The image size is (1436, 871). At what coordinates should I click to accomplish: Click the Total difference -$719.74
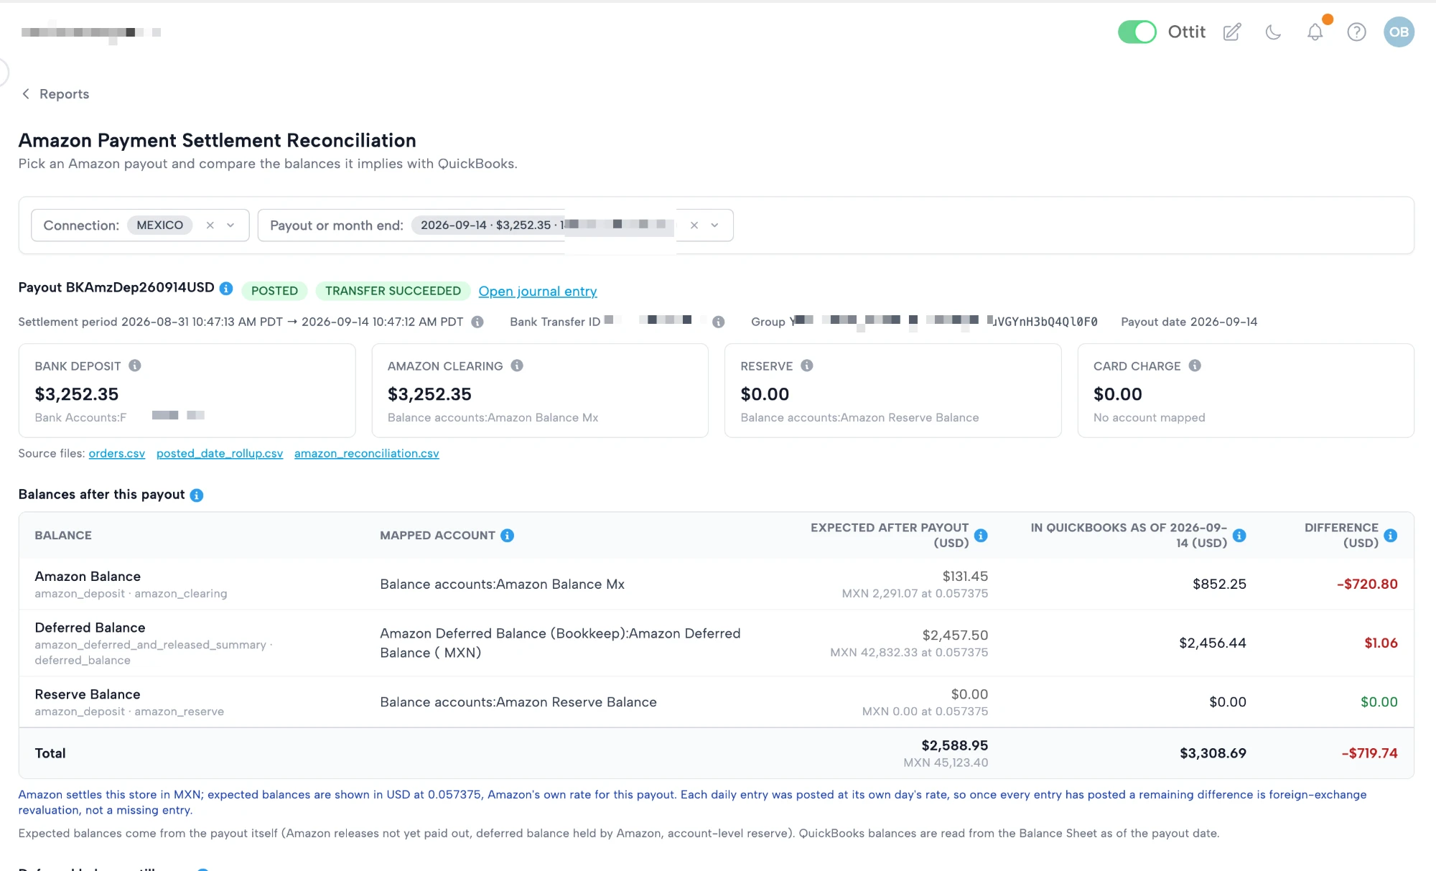1369,753
